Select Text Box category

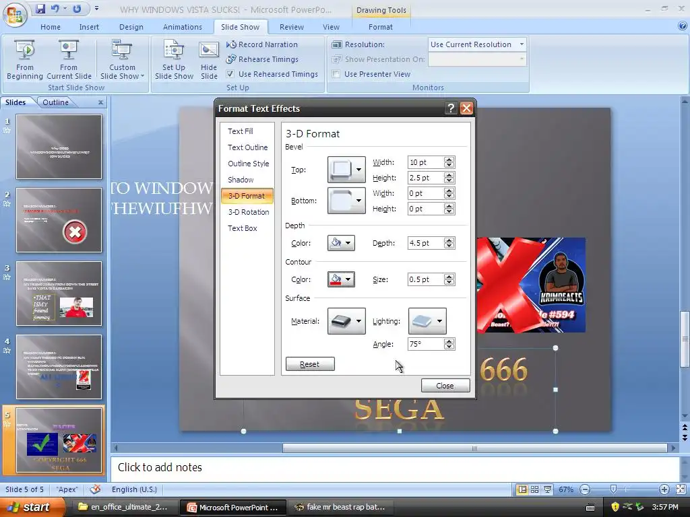point(243,228)
